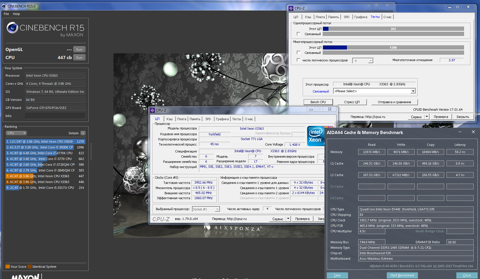Click the Details arrow icon in Ranking
Screen dimensions: 480x279
pos(83,133)
